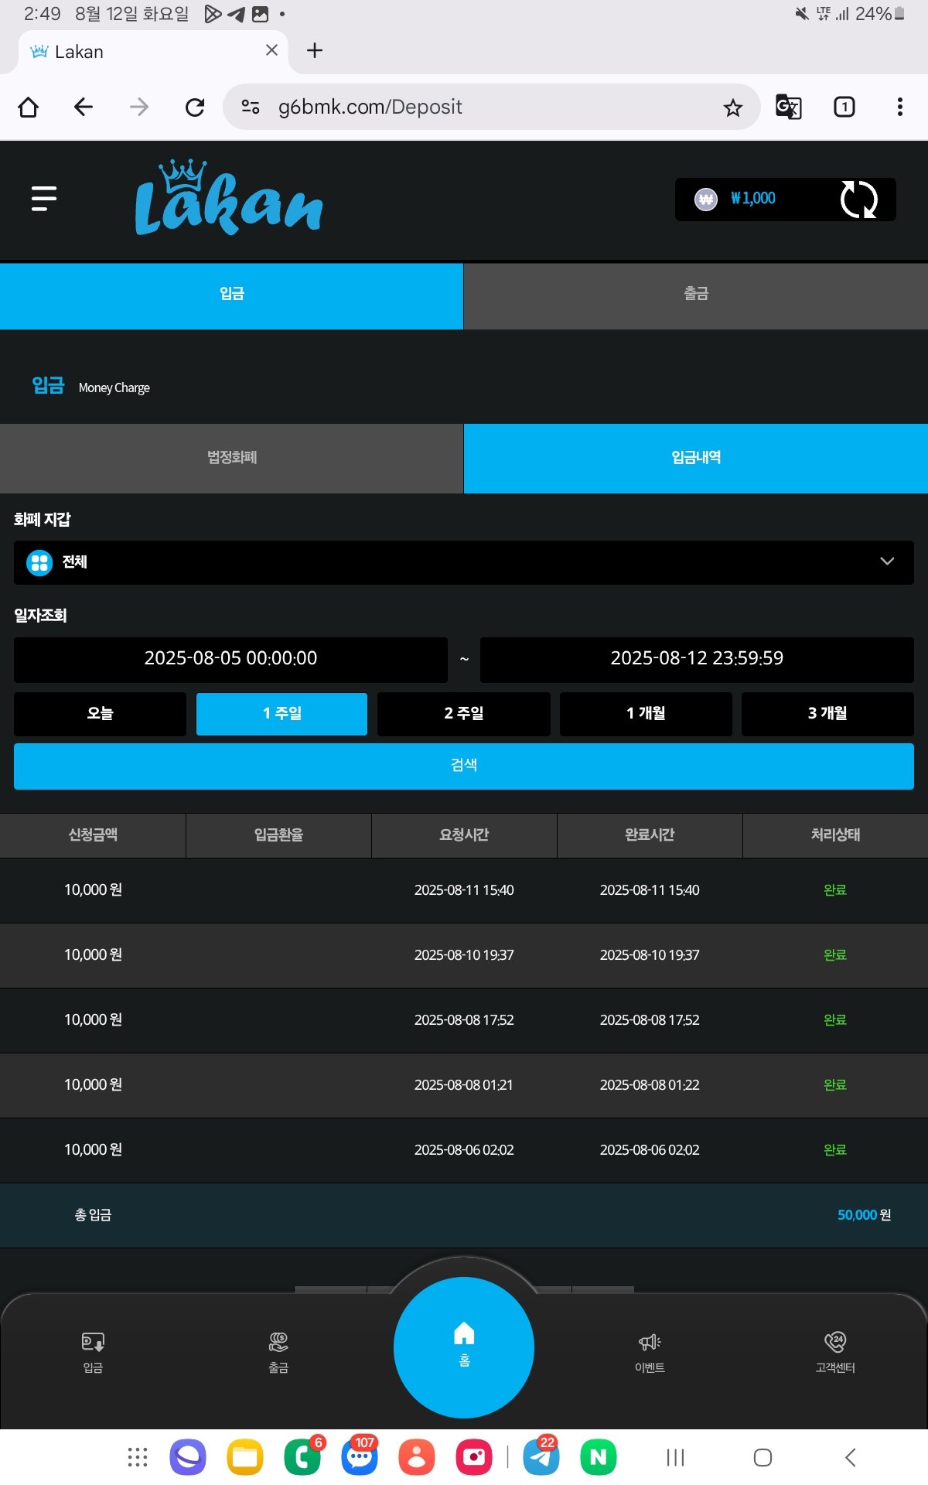Refresh the won balance with circular arrows
Screen dimensions: 928x1485
[858, 200]
